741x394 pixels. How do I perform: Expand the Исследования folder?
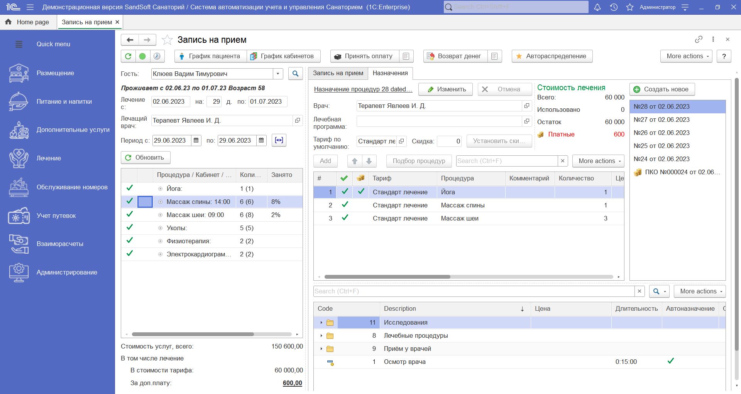321,323
